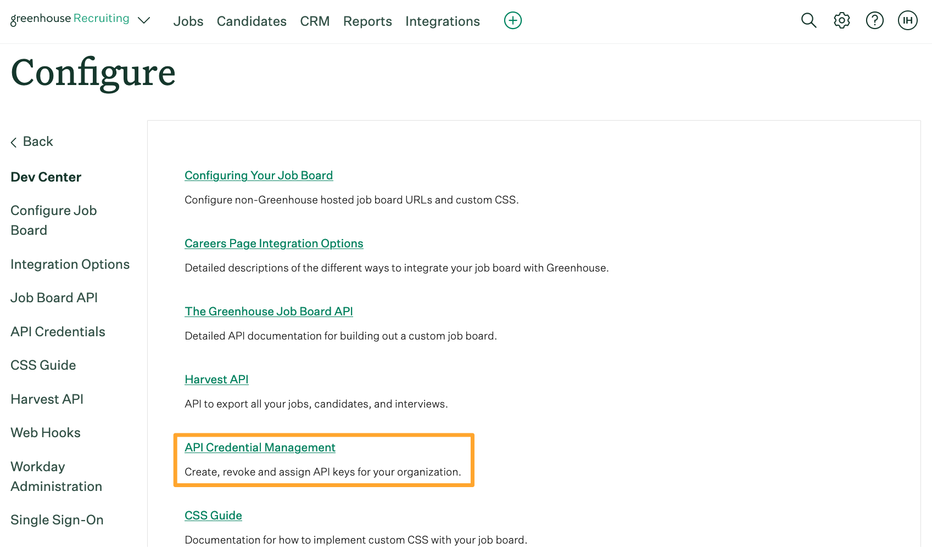Open Configuring Your Job Board link
The height and width of the screenshot is (554, 932).
[259, 176]
